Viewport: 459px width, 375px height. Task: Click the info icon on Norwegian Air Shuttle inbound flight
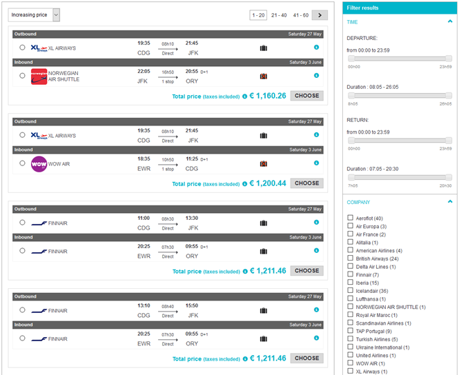click(316, 76)
